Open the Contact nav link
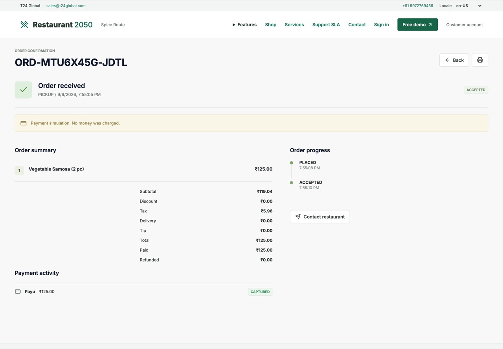 click(x=357, y=25)
